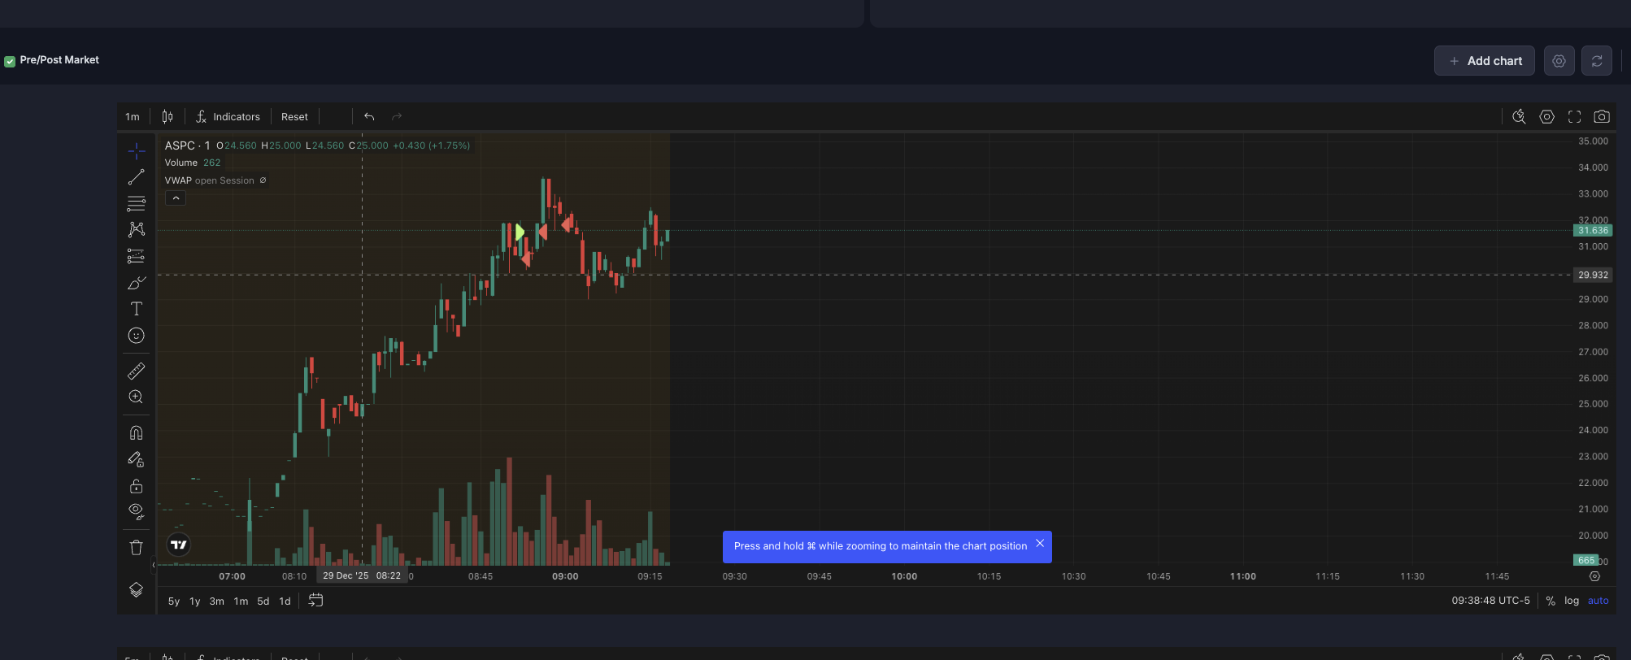
Task: Toggle the log scale option
Action: tap(1571, 601)
